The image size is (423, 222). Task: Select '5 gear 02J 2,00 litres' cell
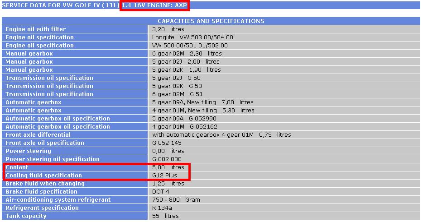186,61
